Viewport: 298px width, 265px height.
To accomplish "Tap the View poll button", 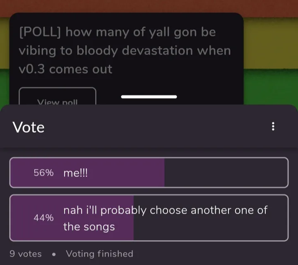I will tap(58, 98).
